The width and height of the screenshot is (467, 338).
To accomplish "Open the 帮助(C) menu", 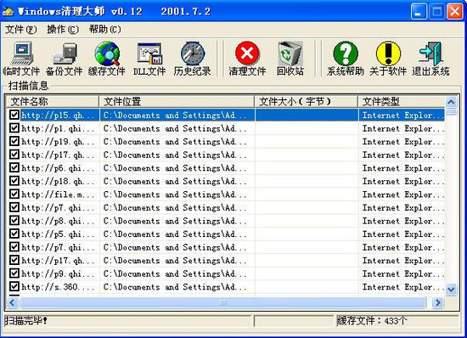I will pyautogui.click(x=105, y=29).
